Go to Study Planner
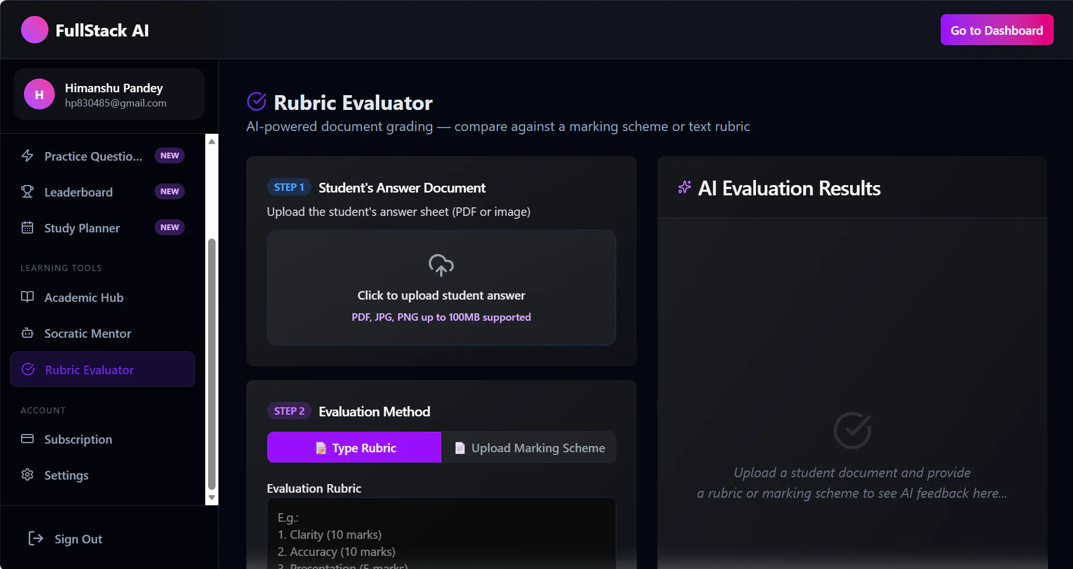1073x569 pixels. pyautogui.click(x=103, y=228)
